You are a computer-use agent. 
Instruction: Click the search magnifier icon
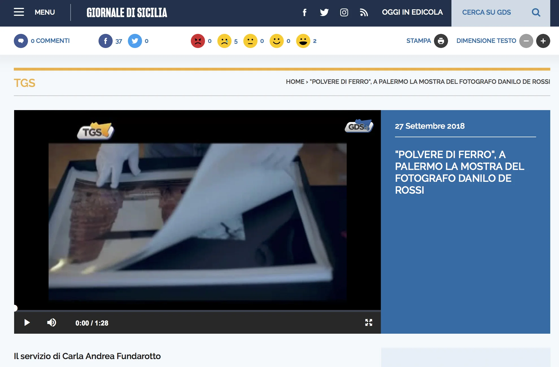pyautogui.click(x=536, y=12)
